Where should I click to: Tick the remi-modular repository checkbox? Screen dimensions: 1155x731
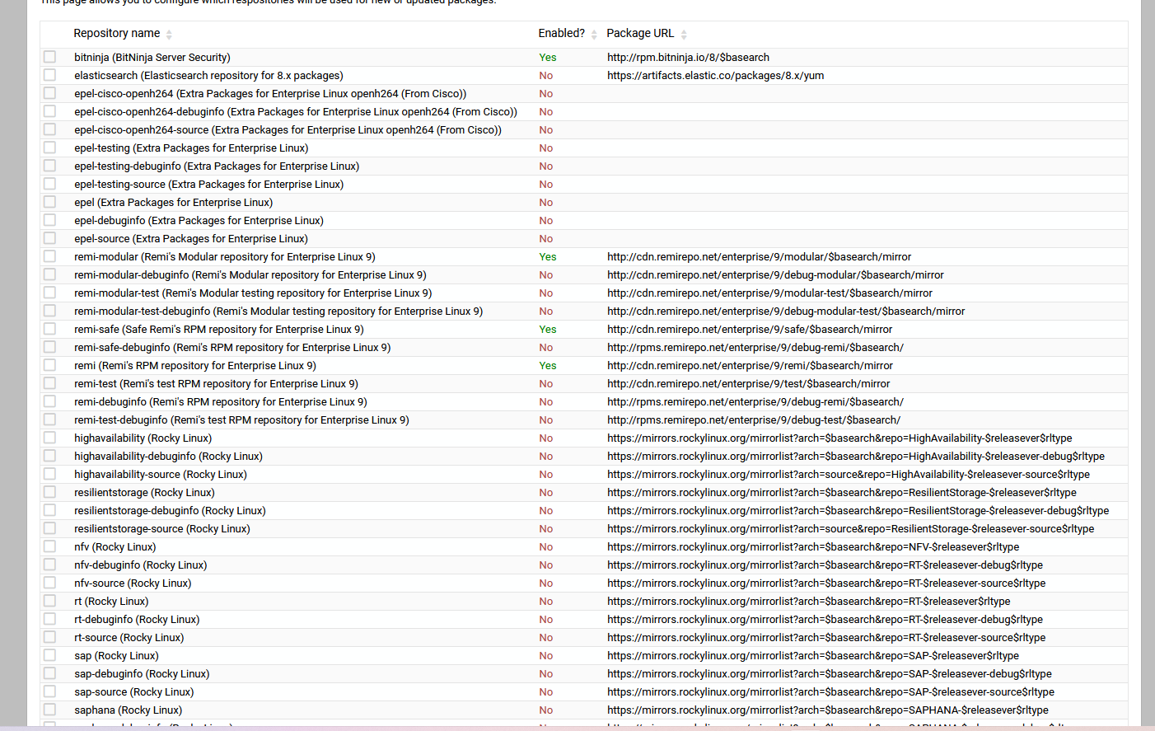[50, 256]
